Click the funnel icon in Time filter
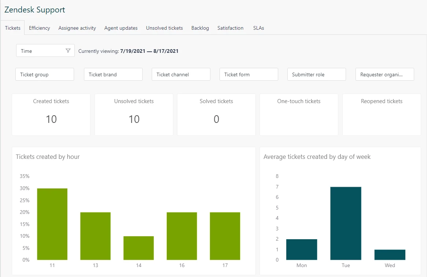Viewport: 427px width, 277px height. click(68, 51)
